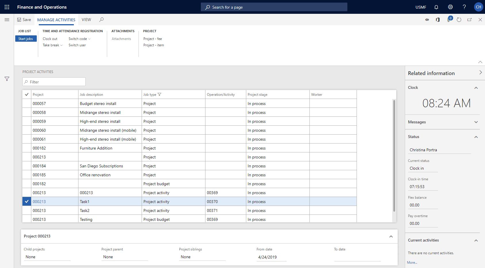Select the row checkbox for project 000057

[27, 104]
